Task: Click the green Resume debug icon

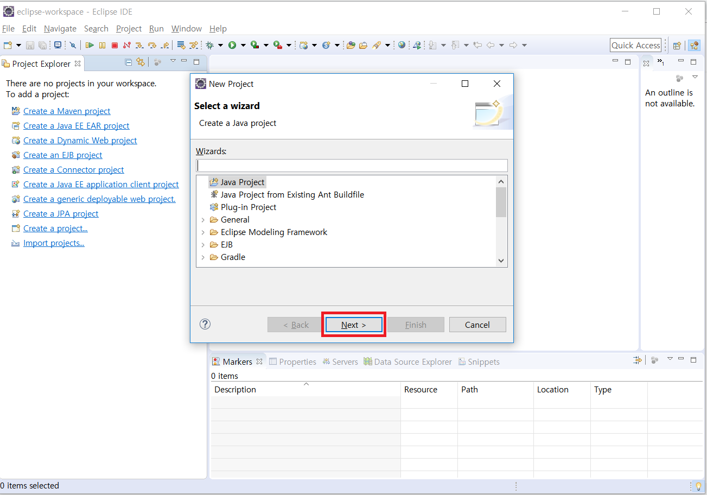Action: pos(90,45)
